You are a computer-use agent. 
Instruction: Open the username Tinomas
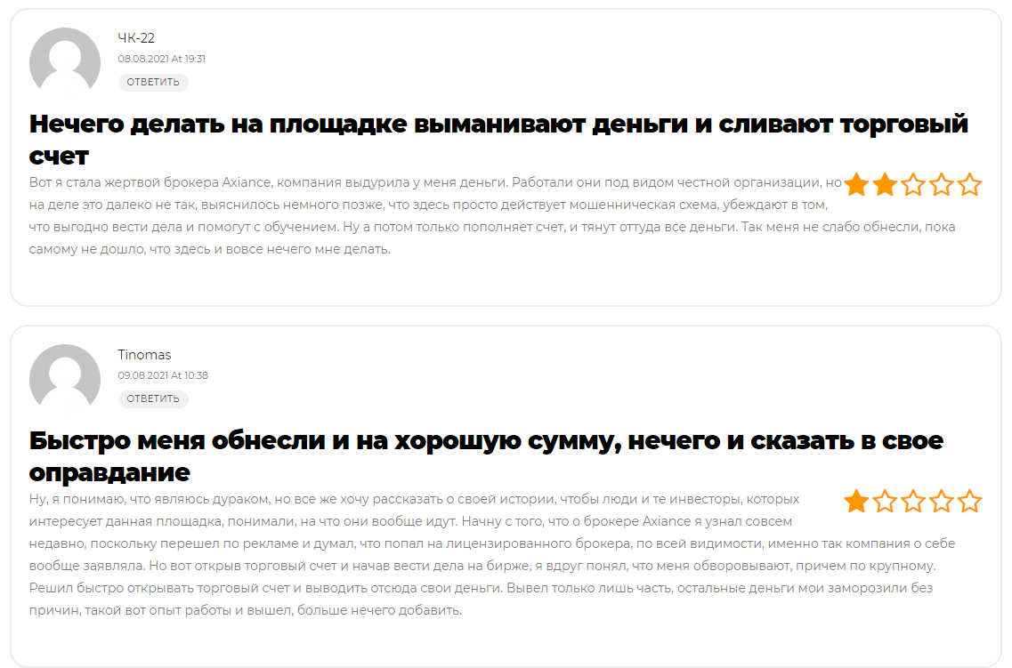click(x=144, y=355)
